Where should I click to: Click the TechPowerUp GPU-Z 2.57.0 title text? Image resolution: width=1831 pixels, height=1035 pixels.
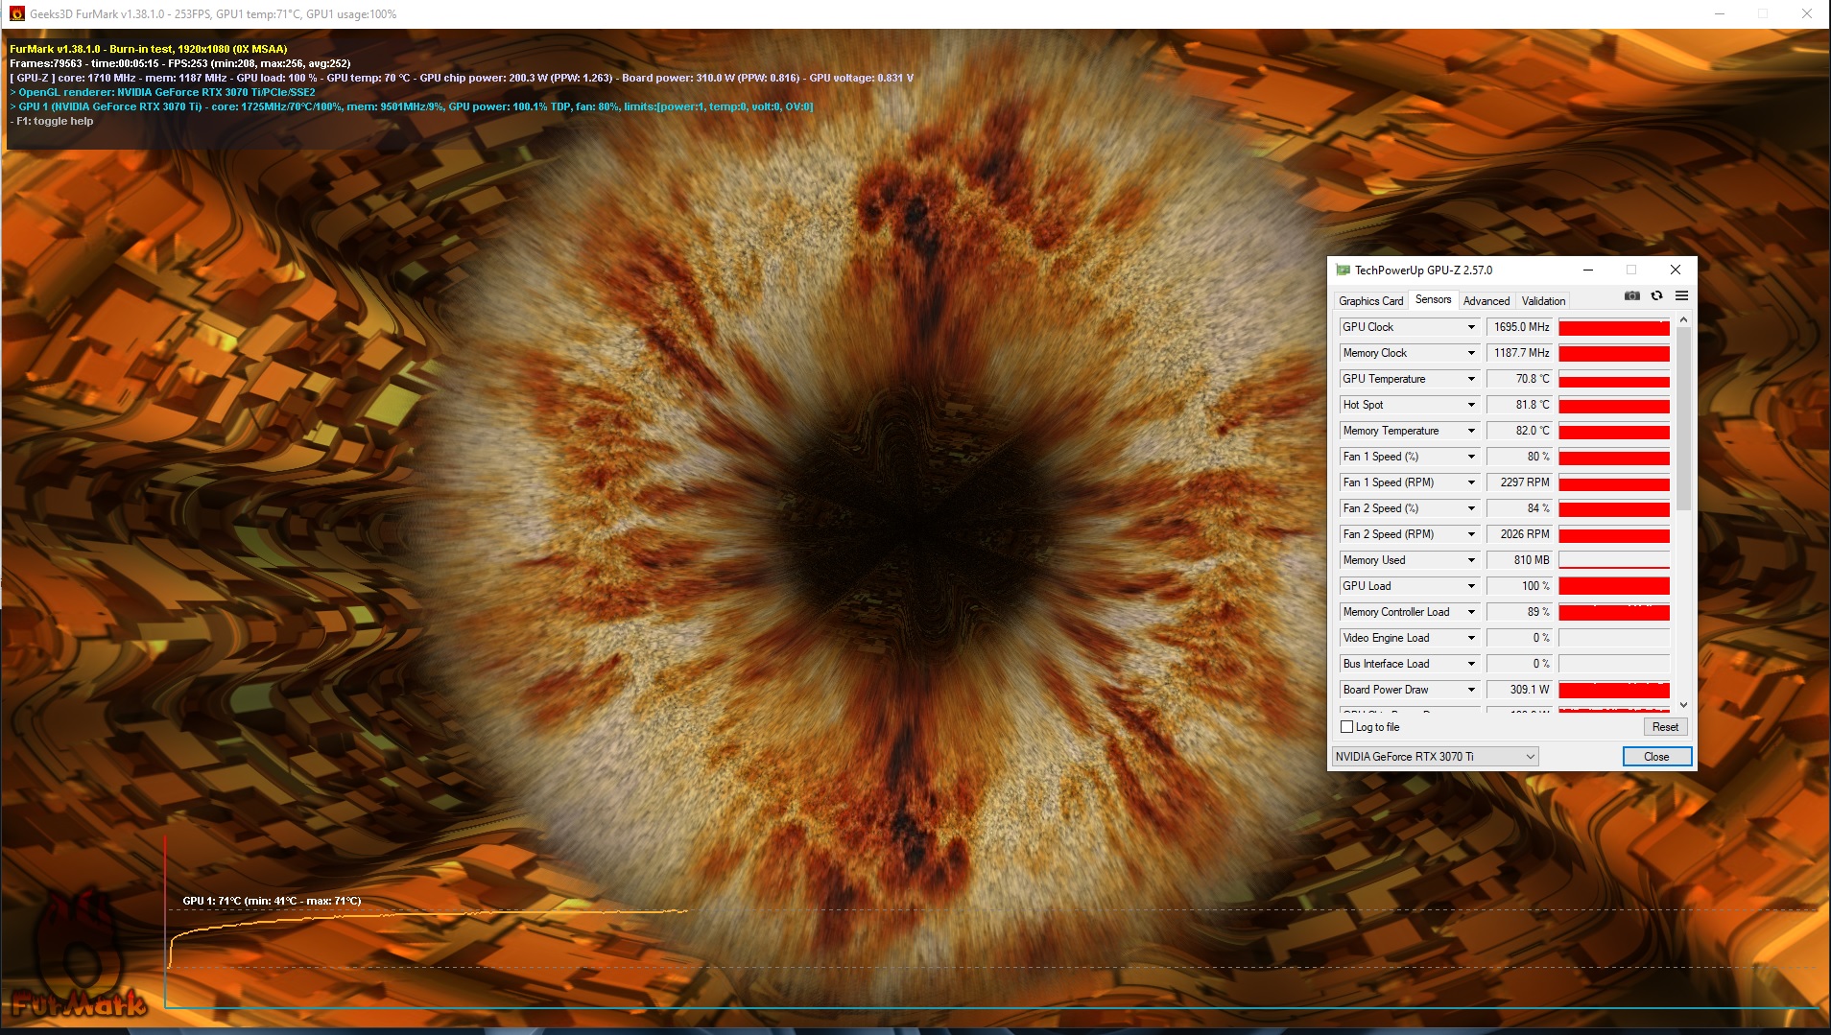1423,271
